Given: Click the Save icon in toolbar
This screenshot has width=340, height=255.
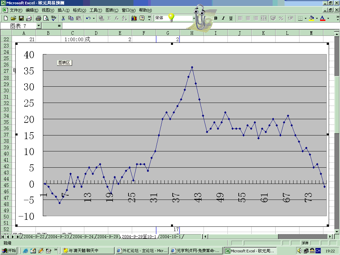Looking at the screenshot, I should click(x=21, y=18).
